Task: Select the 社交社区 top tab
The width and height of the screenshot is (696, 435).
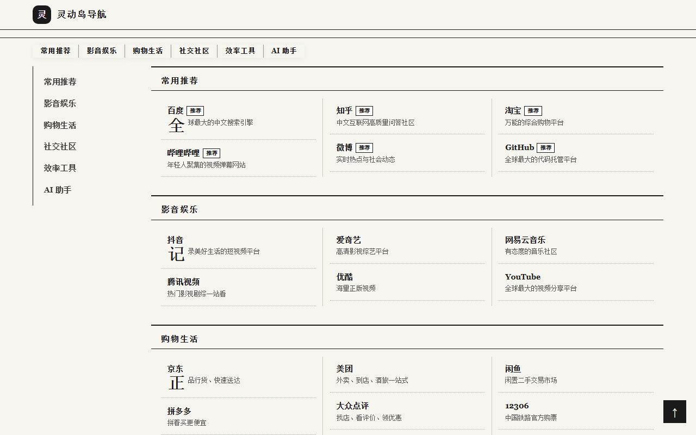Action: pyautogui.click(x=194, y=51)
